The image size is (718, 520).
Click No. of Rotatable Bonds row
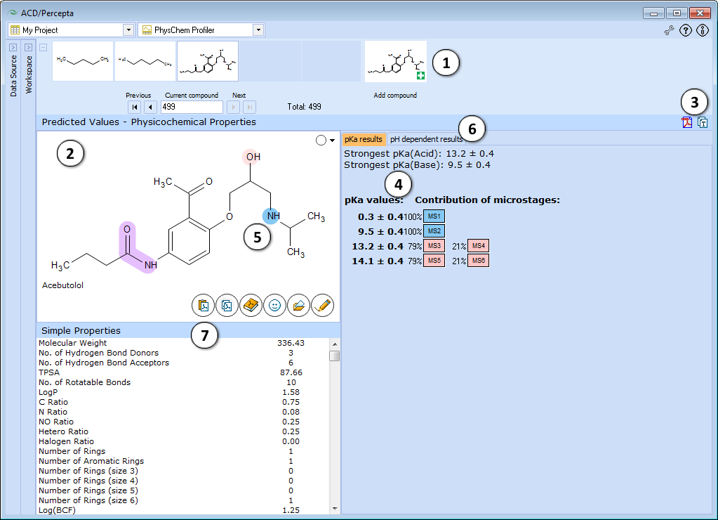(x=182, y=382)
